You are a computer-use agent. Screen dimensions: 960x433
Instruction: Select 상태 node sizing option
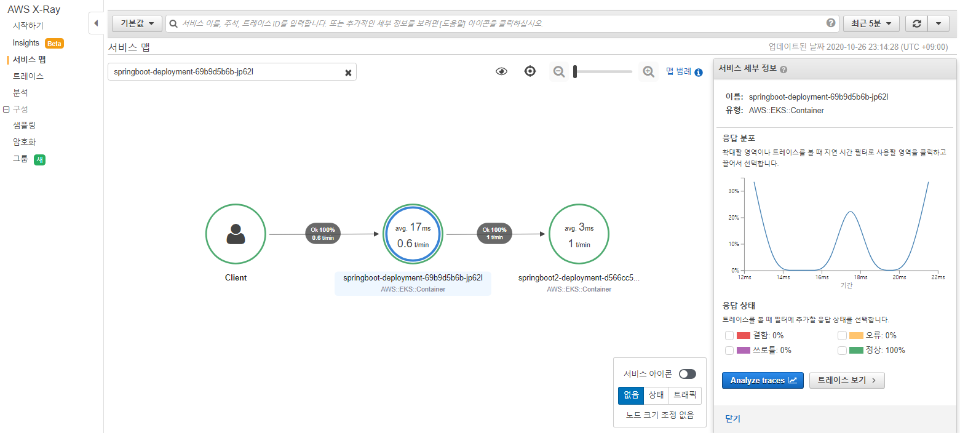point(656,395)
